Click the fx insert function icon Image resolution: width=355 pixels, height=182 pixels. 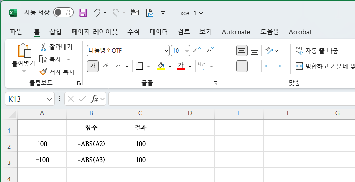click(94, 99)
